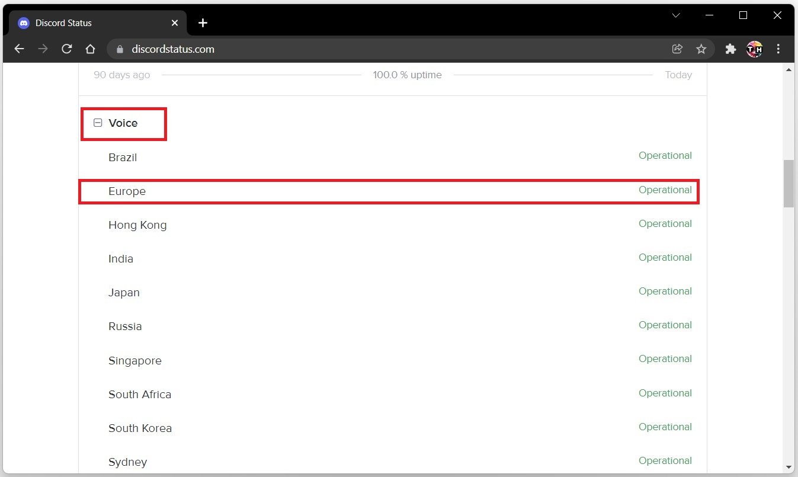Open the tab search dropdown arrow
This screenshot has width=798, height=477.
(676, 15)
